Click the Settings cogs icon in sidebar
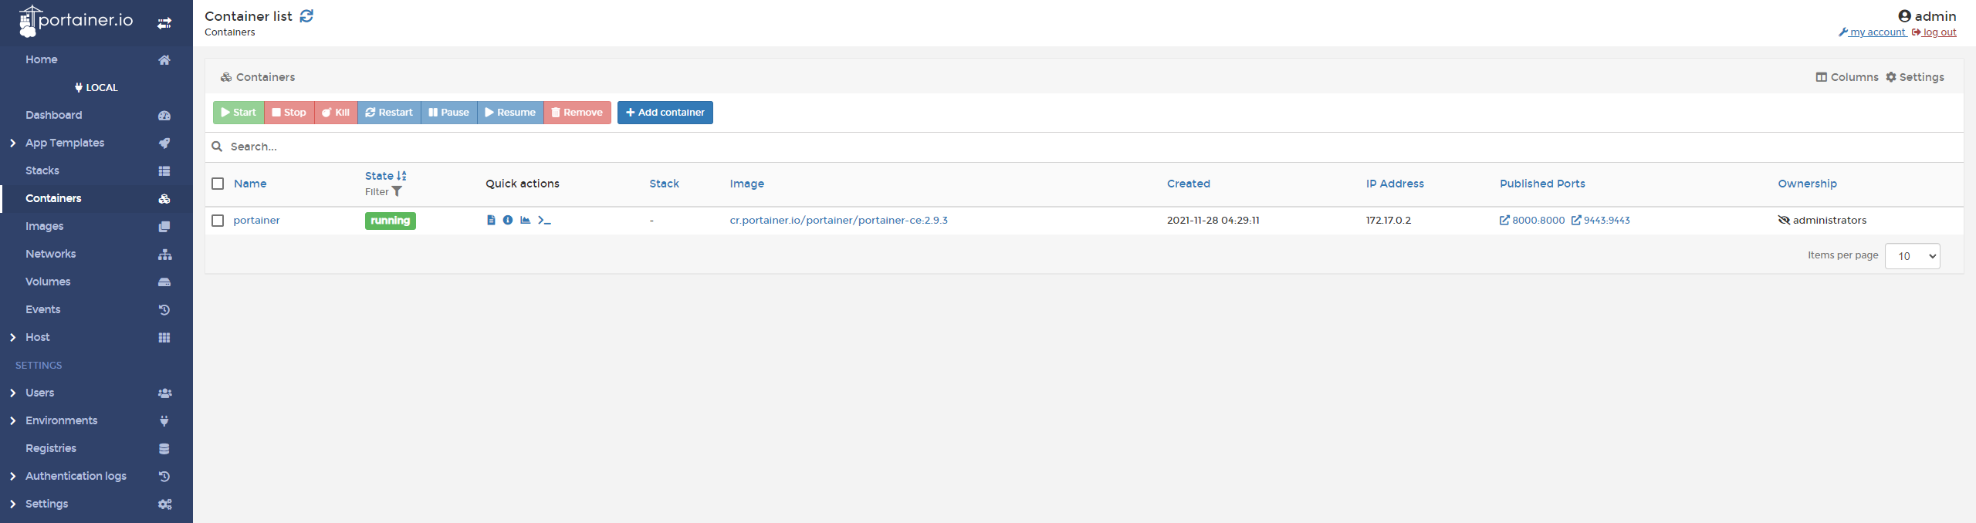The width and height of the screenshot is (1976, 523). pos(164,504)
